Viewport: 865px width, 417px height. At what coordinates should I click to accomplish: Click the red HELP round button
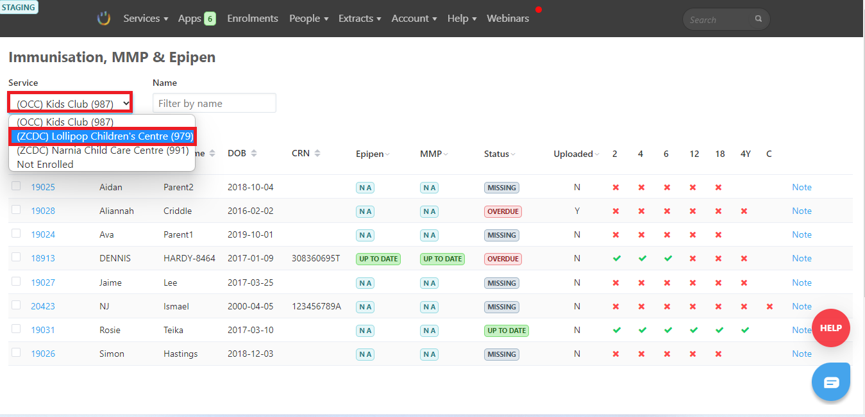(x=831, y=328)
